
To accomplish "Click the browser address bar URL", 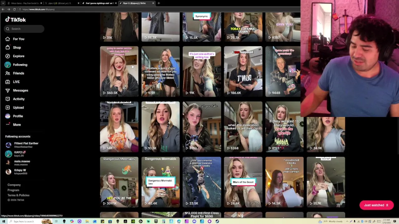I will 38,9.
